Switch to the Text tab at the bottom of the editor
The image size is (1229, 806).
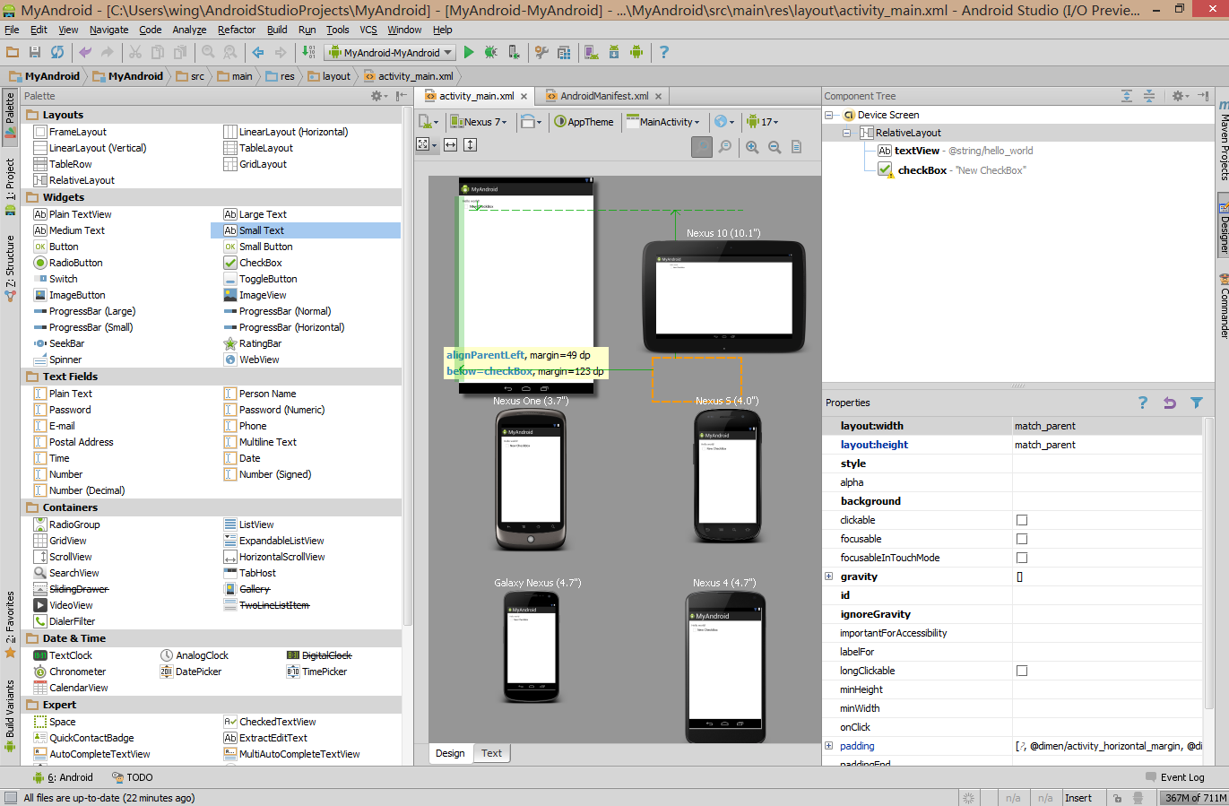click(x=491, y=753)
